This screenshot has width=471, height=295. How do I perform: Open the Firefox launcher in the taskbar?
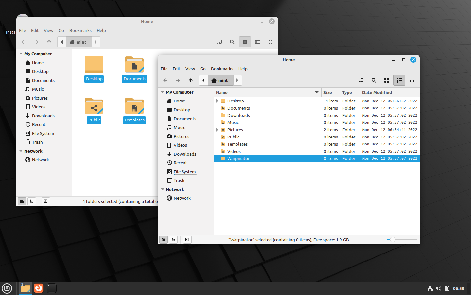coord(39,288)
